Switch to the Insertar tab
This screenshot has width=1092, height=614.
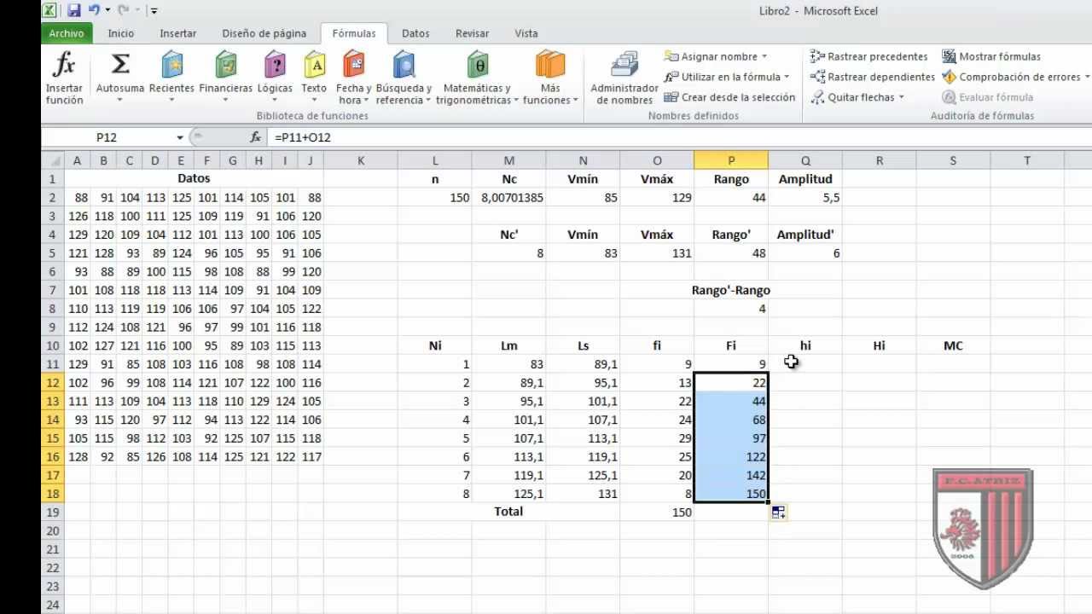point(178,33)
